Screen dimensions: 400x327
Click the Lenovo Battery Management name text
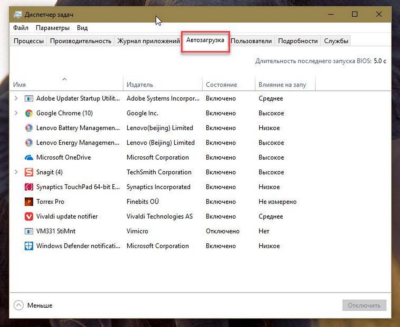[x=78, y=128]
